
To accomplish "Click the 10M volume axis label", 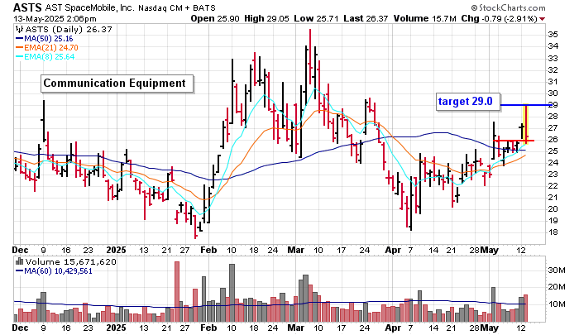I will (557, 304).
